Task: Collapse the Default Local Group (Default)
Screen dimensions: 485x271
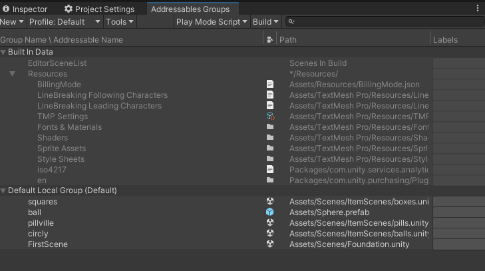Action: (x=3, y=191)
